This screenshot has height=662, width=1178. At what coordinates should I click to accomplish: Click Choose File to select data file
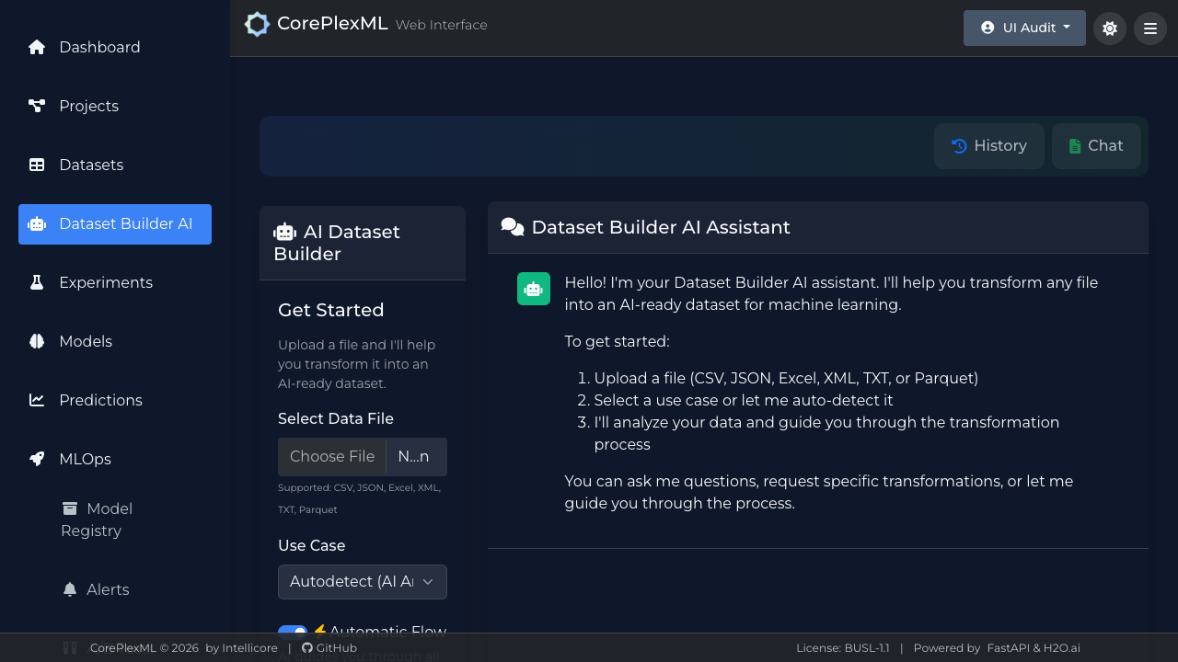[x=332, y=457]
